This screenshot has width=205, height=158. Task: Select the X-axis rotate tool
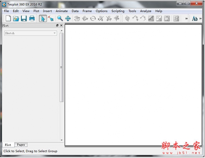click(101, 18)
